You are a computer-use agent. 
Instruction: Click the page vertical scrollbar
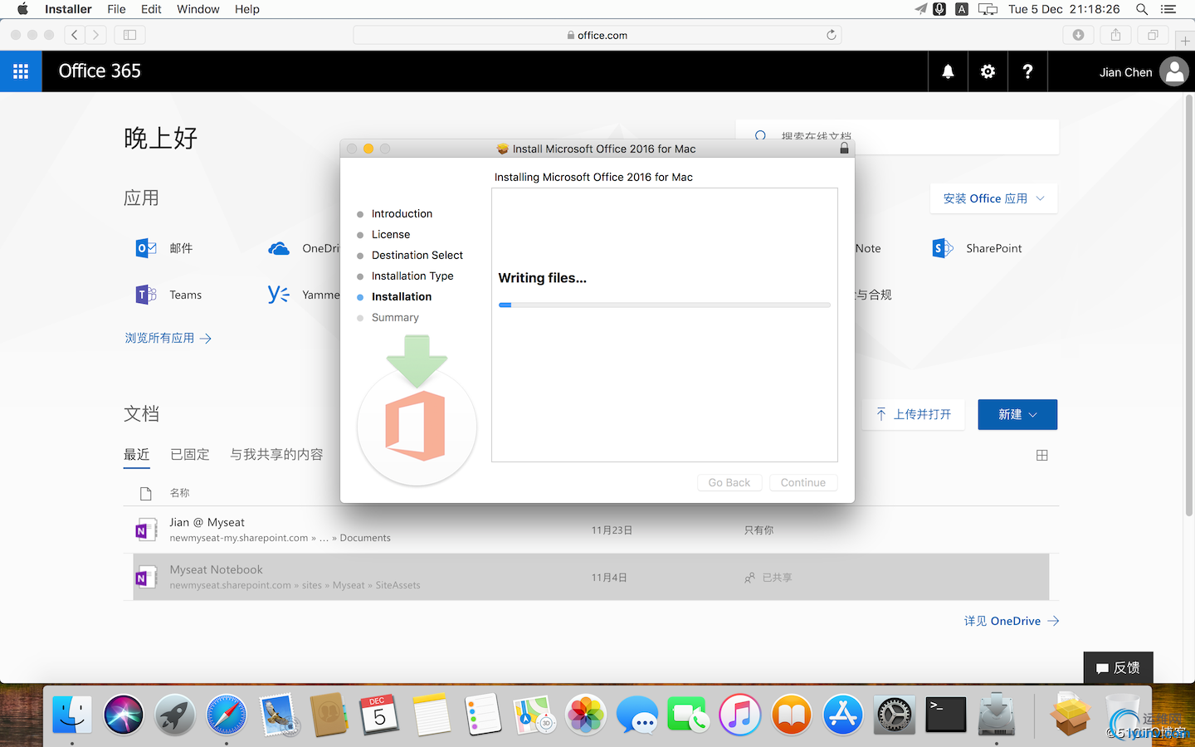tap(1188, 305)
